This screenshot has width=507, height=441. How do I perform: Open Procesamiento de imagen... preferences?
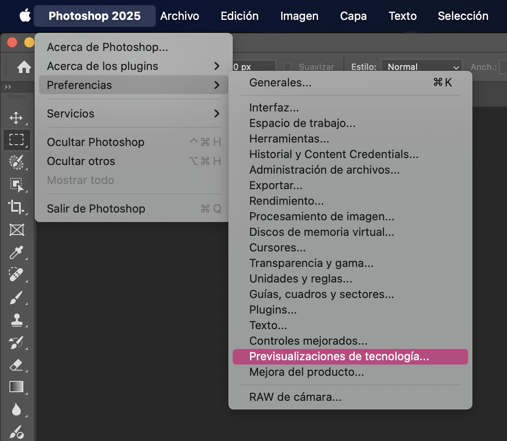point(350,216)
